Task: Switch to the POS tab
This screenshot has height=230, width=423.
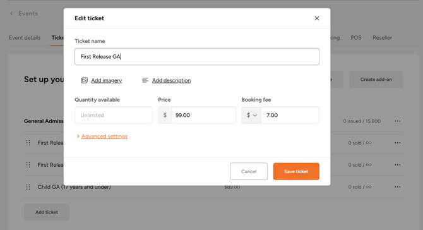Action: (x=356, y=38)
